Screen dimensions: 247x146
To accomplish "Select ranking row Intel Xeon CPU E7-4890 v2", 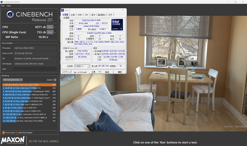I will [x=29, y=118].
